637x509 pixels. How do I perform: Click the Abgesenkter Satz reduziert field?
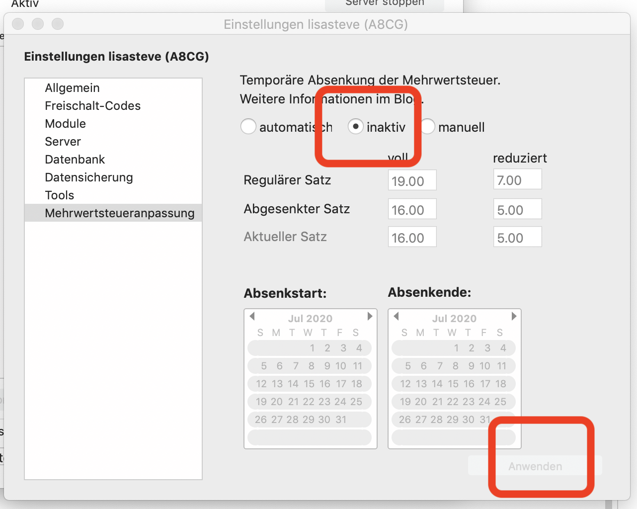[x=517, y=209]
